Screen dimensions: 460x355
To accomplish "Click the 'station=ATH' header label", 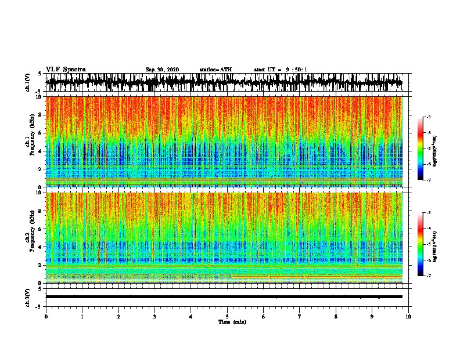I will (215, 70).
